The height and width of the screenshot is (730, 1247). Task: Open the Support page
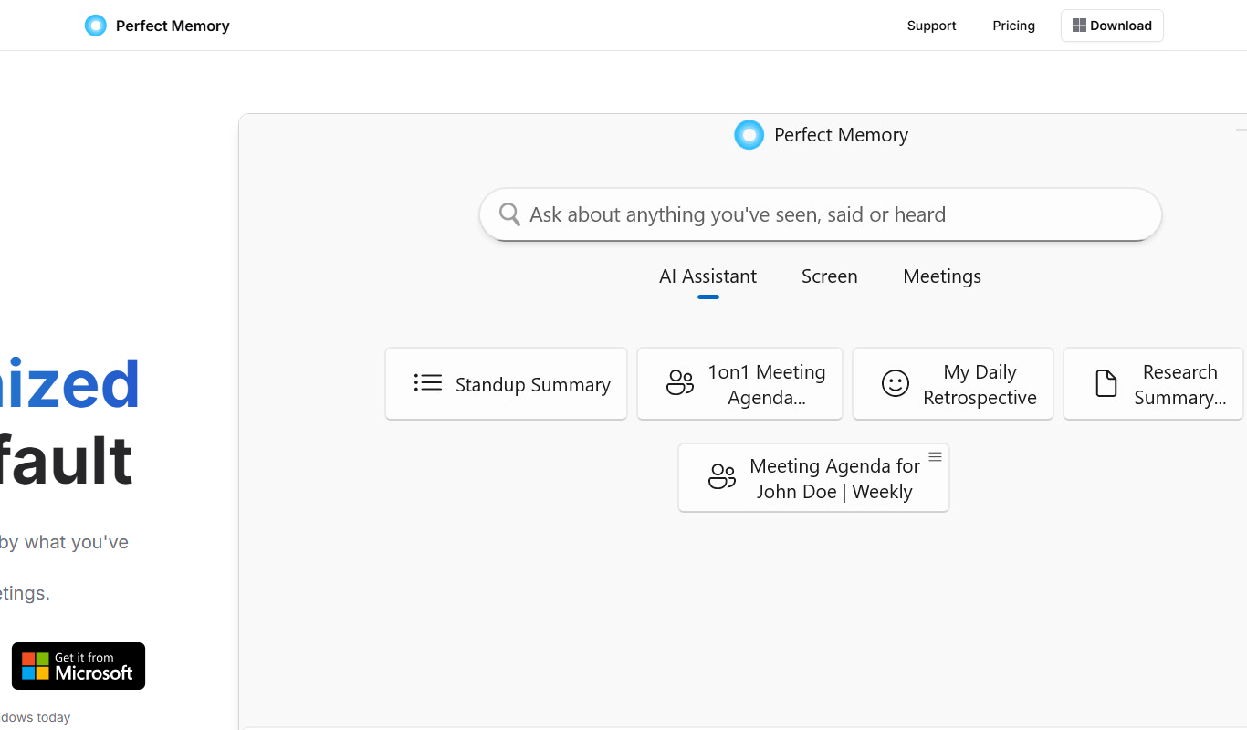pyautogui.click(x=931, y=26)
